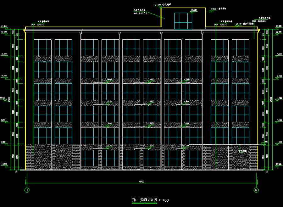Click the 23.000 elevation mark at top left
Viewport: 283px width, 207px height.
tap(4, 26)
